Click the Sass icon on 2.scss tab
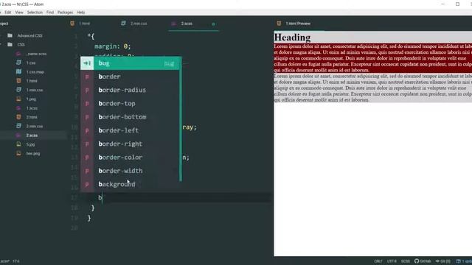 point(174,24)
